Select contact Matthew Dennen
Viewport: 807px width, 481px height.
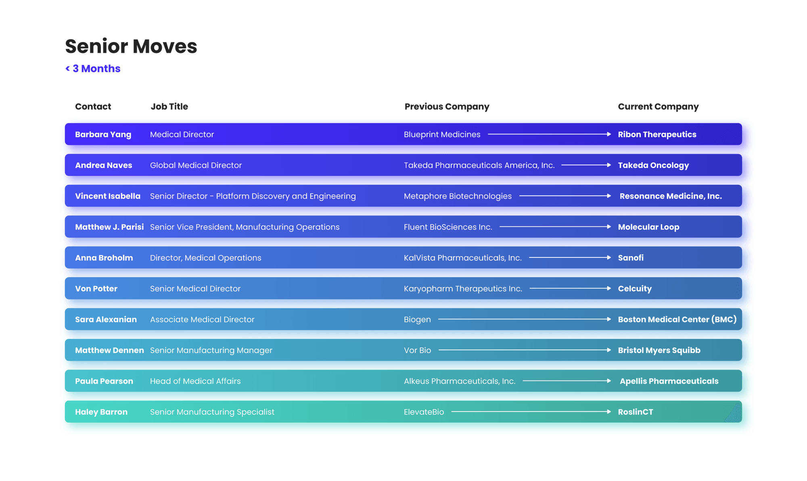(109, 350)
